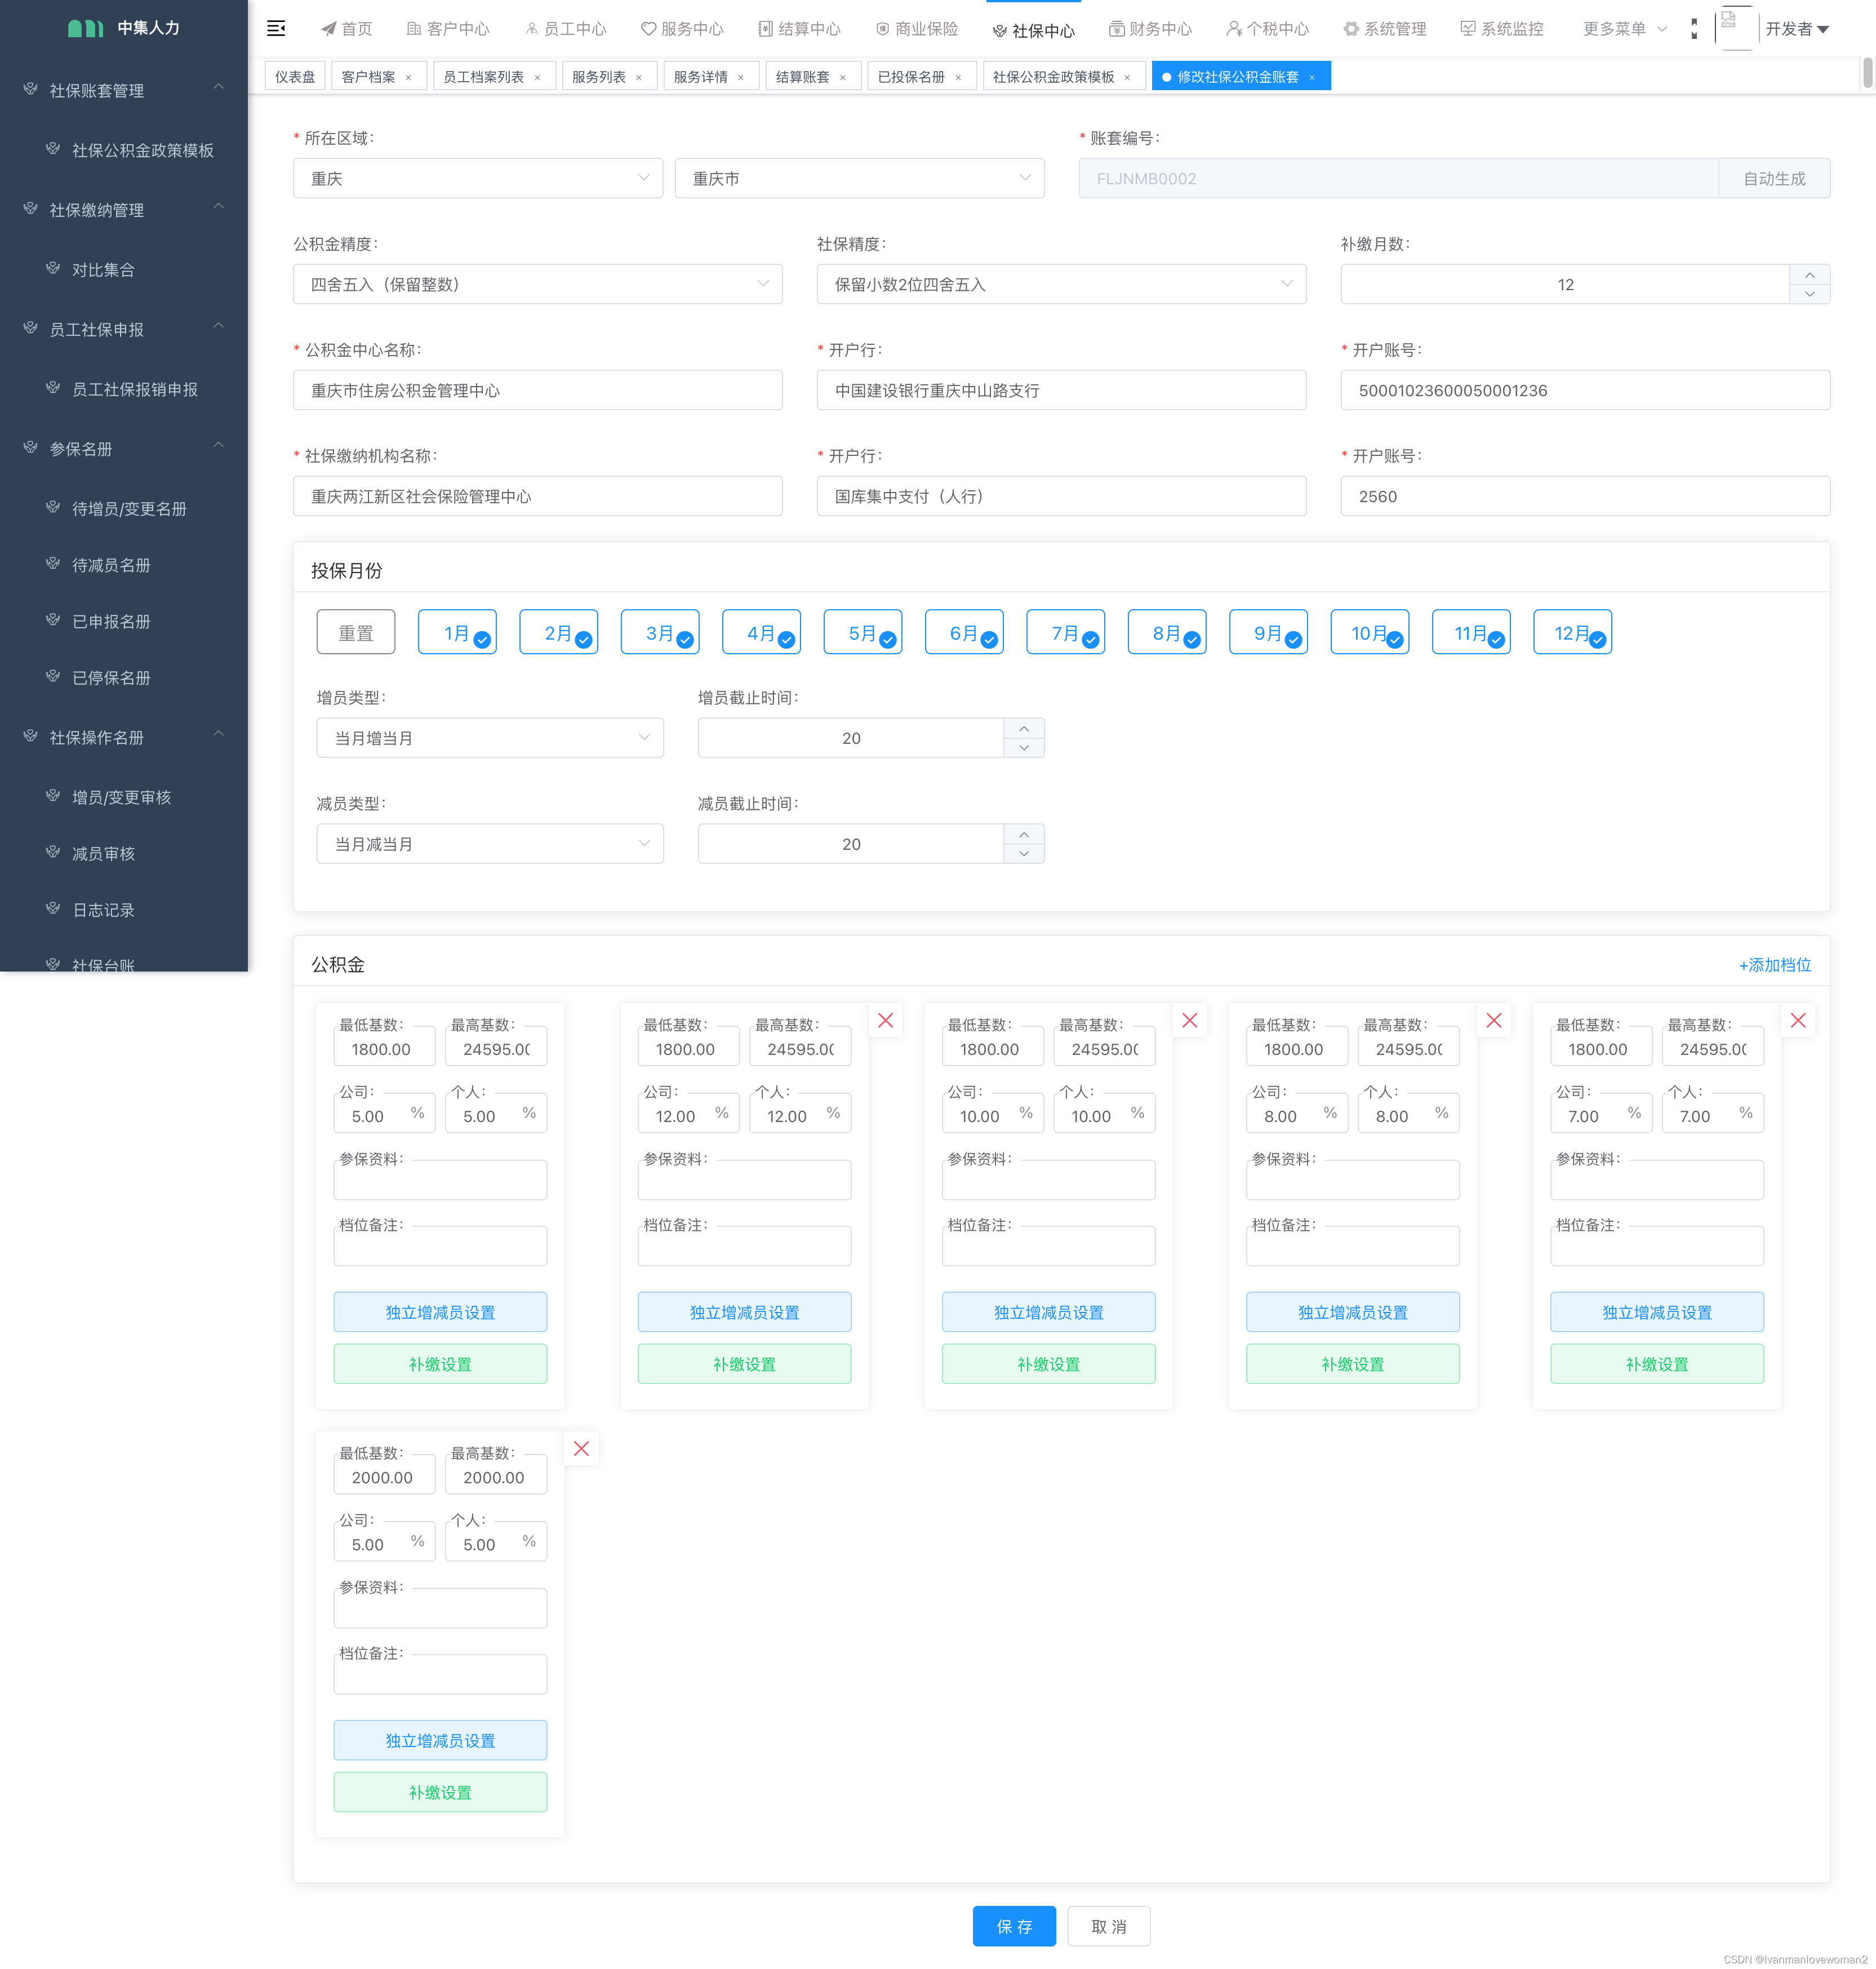
Task: Toggle the 12月 insured month
Action: click(x=1572, y=632)
